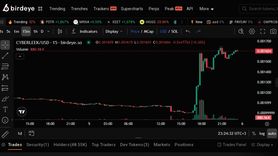This screenshot has width=278, height=156.
Task: Toggle percent price scale
Action: coord(254,134)
